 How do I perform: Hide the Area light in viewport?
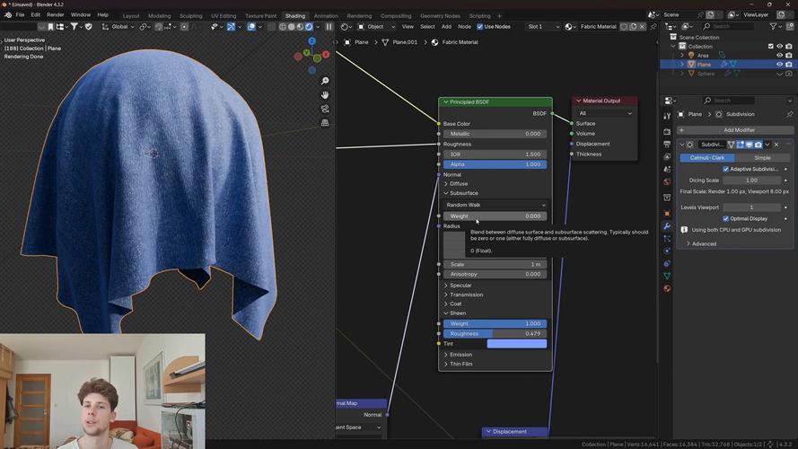pyautogui.click(x=779, y=56)
